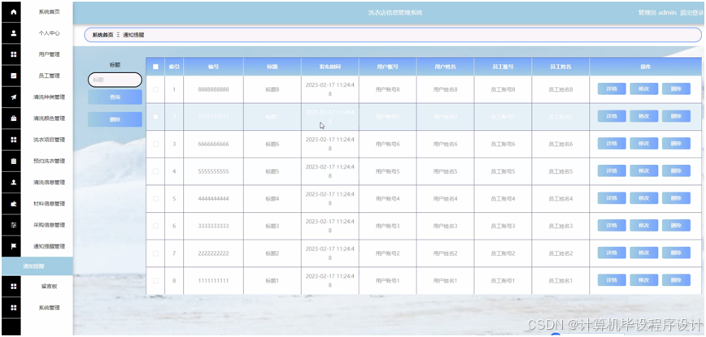Click the 发布时间 column header

[x=330, y=67]
